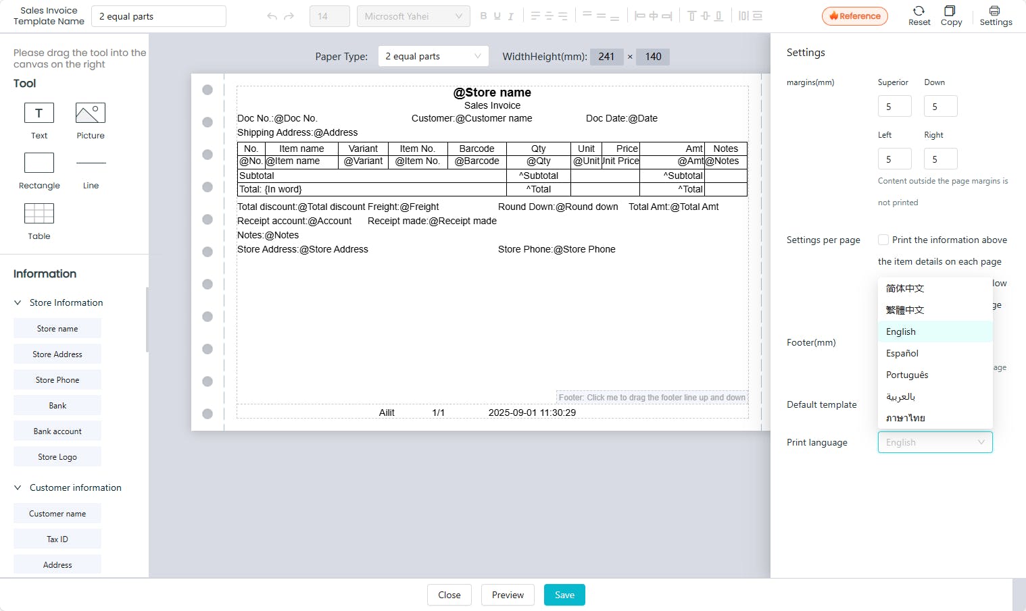
Task: Align selected elements vertically centered
Action: point(705,16)
